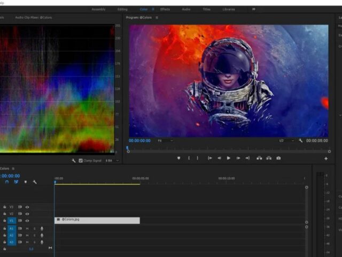Image resolution: width=342 pixels, height=257 pixels.
Task: Open the Program monitor wrench settings
Action: [x=300, y=141]
